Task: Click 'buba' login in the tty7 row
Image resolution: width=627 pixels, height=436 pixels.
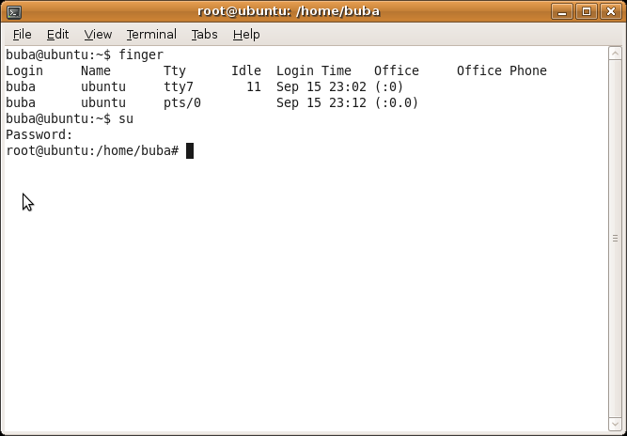Action: [x=21, y=86]
